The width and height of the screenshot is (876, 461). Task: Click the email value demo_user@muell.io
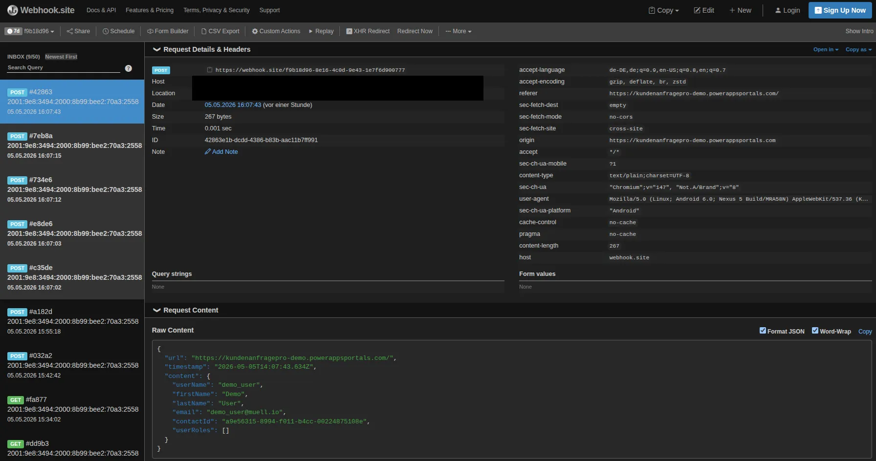coord(244,412)
